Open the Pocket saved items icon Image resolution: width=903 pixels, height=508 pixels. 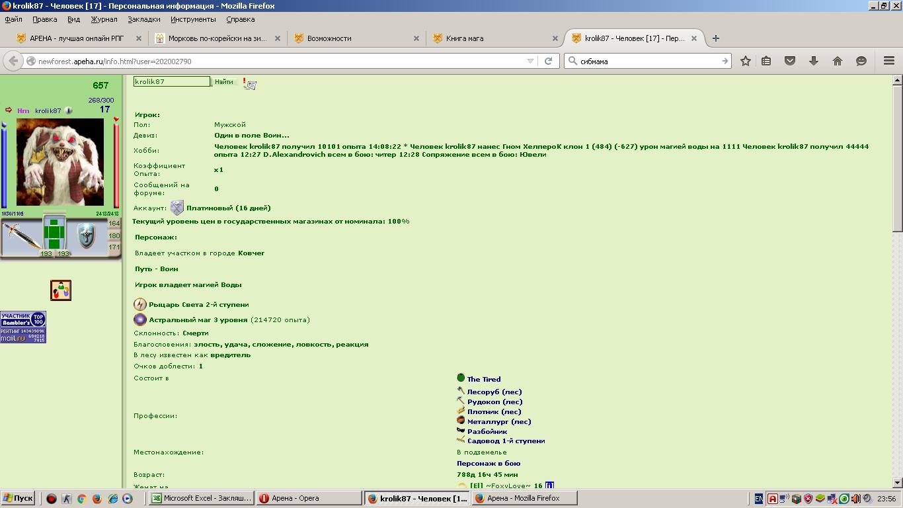click(x=790, y=61)
